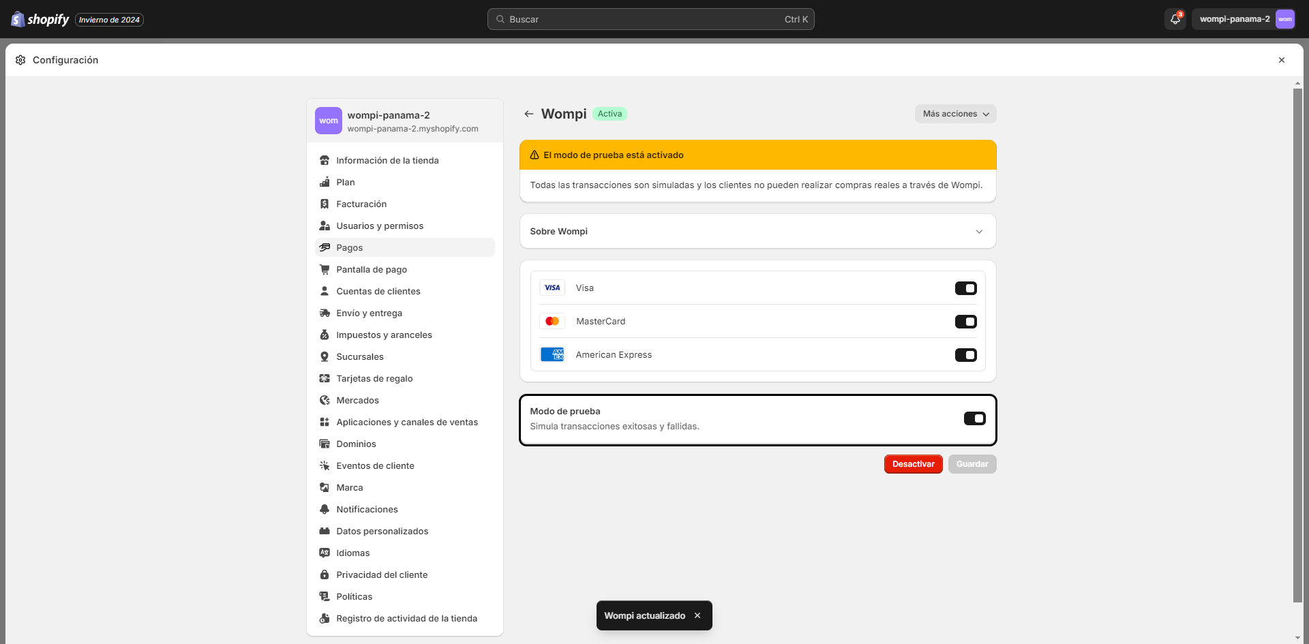This screenshot has width=1309, height=644.
Task: Click the wompi-panama-2 store avatar
Action: coord(1284,19)
